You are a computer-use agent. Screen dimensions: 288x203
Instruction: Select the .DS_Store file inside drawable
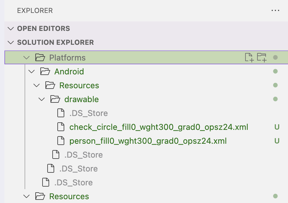coord(88,113)
